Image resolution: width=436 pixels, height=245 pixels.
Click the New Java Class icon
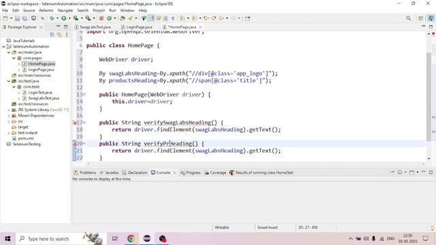(x=109, y=18)
